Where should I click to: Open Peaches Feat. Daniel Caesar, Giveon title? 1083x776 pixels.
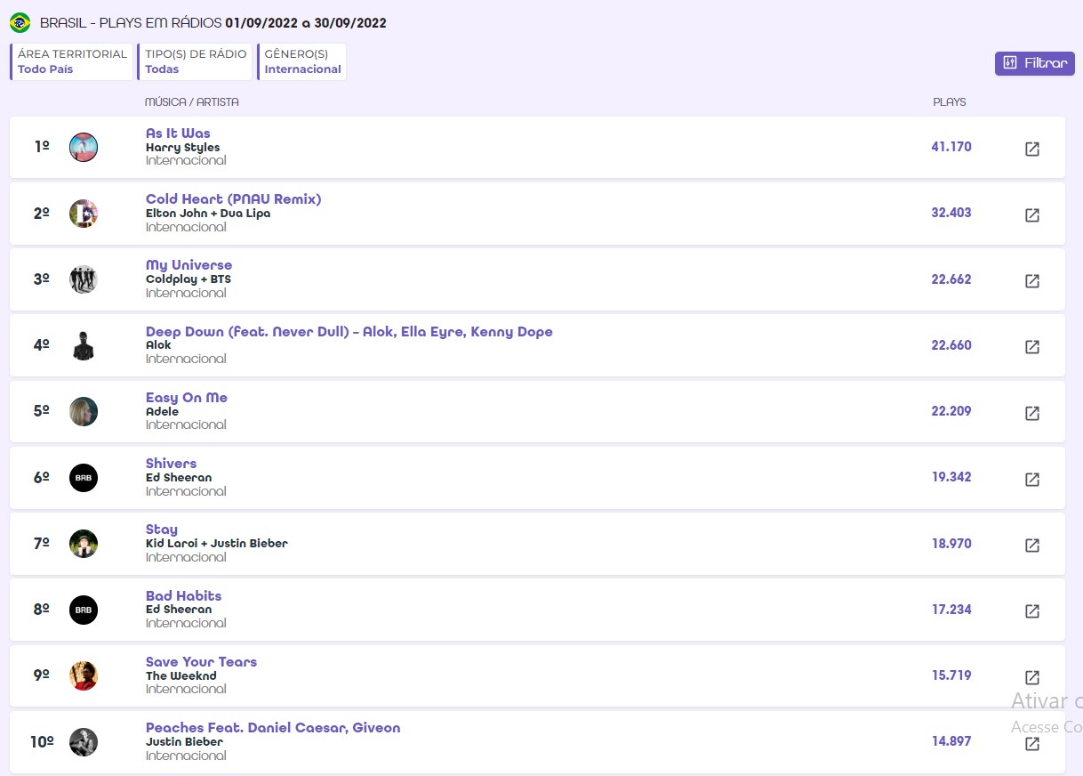(x=273, y=728)
